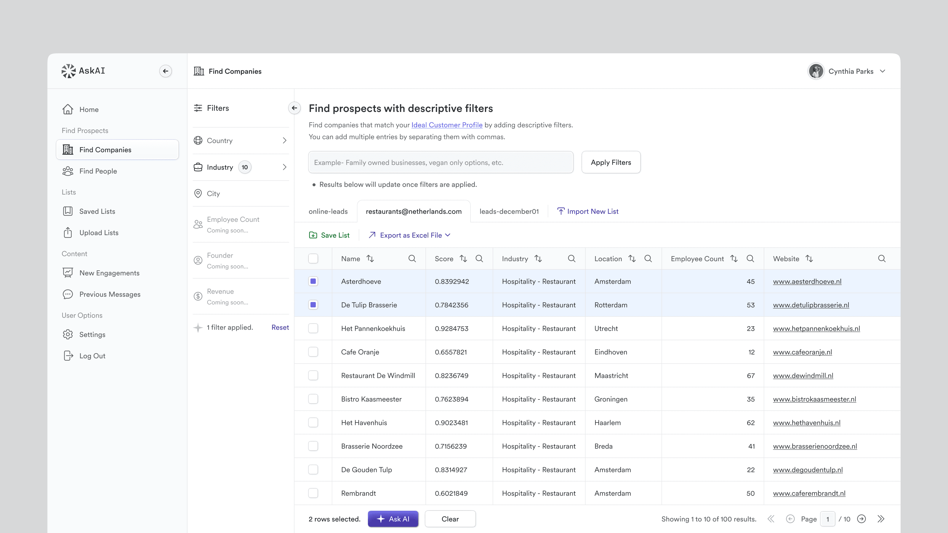Viewport: 948px width, 533px height.
Task: Check the Brasserie Noordzee row checkbox
Action: (x=313, y=446)
